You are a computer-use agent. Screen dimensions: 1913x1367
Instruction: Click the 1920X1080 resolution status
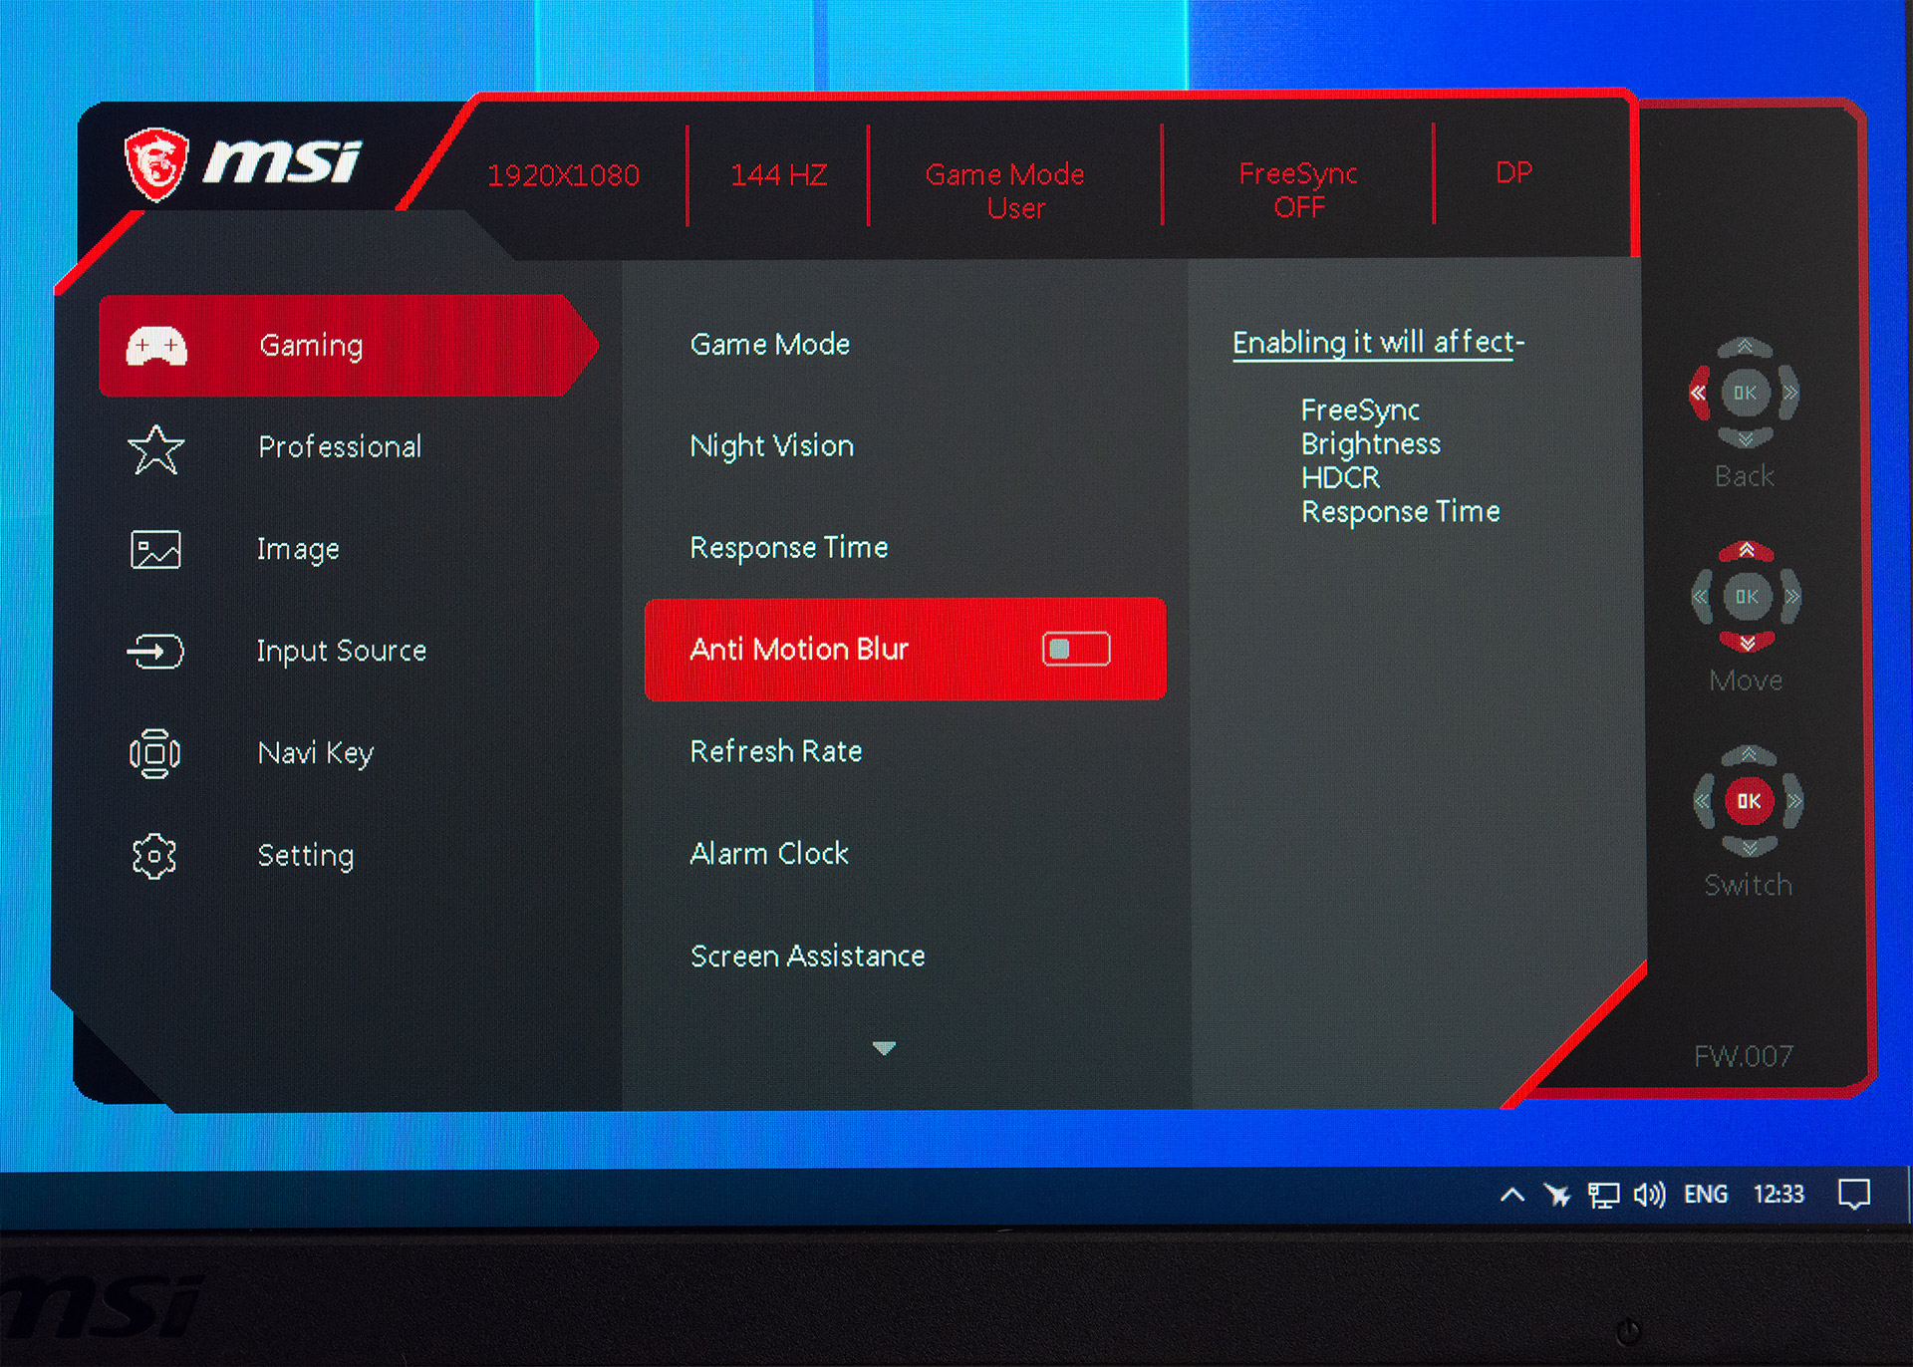click(x=563, y=175)
